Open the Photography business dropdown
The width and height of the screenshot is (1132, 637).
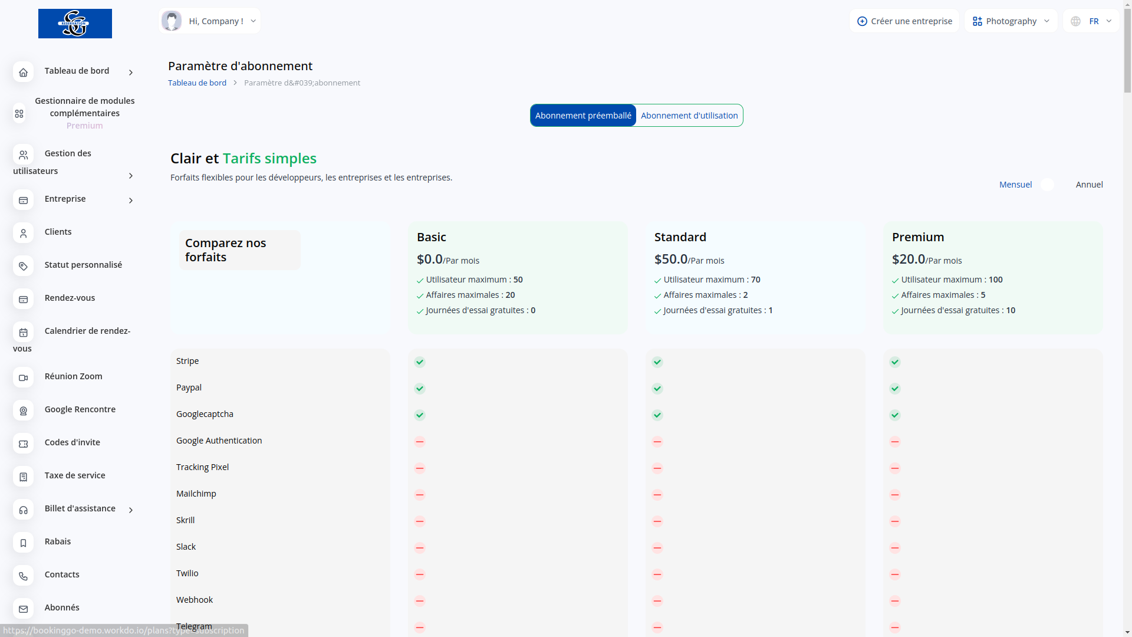click(1011, 21)
